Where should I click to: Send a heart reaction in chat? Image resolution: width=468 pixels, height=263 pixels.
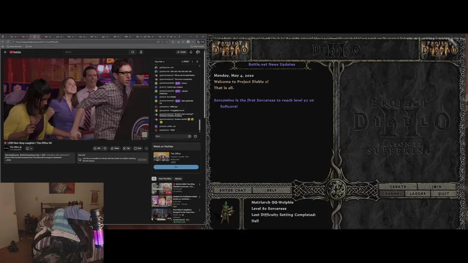point(195,136)
